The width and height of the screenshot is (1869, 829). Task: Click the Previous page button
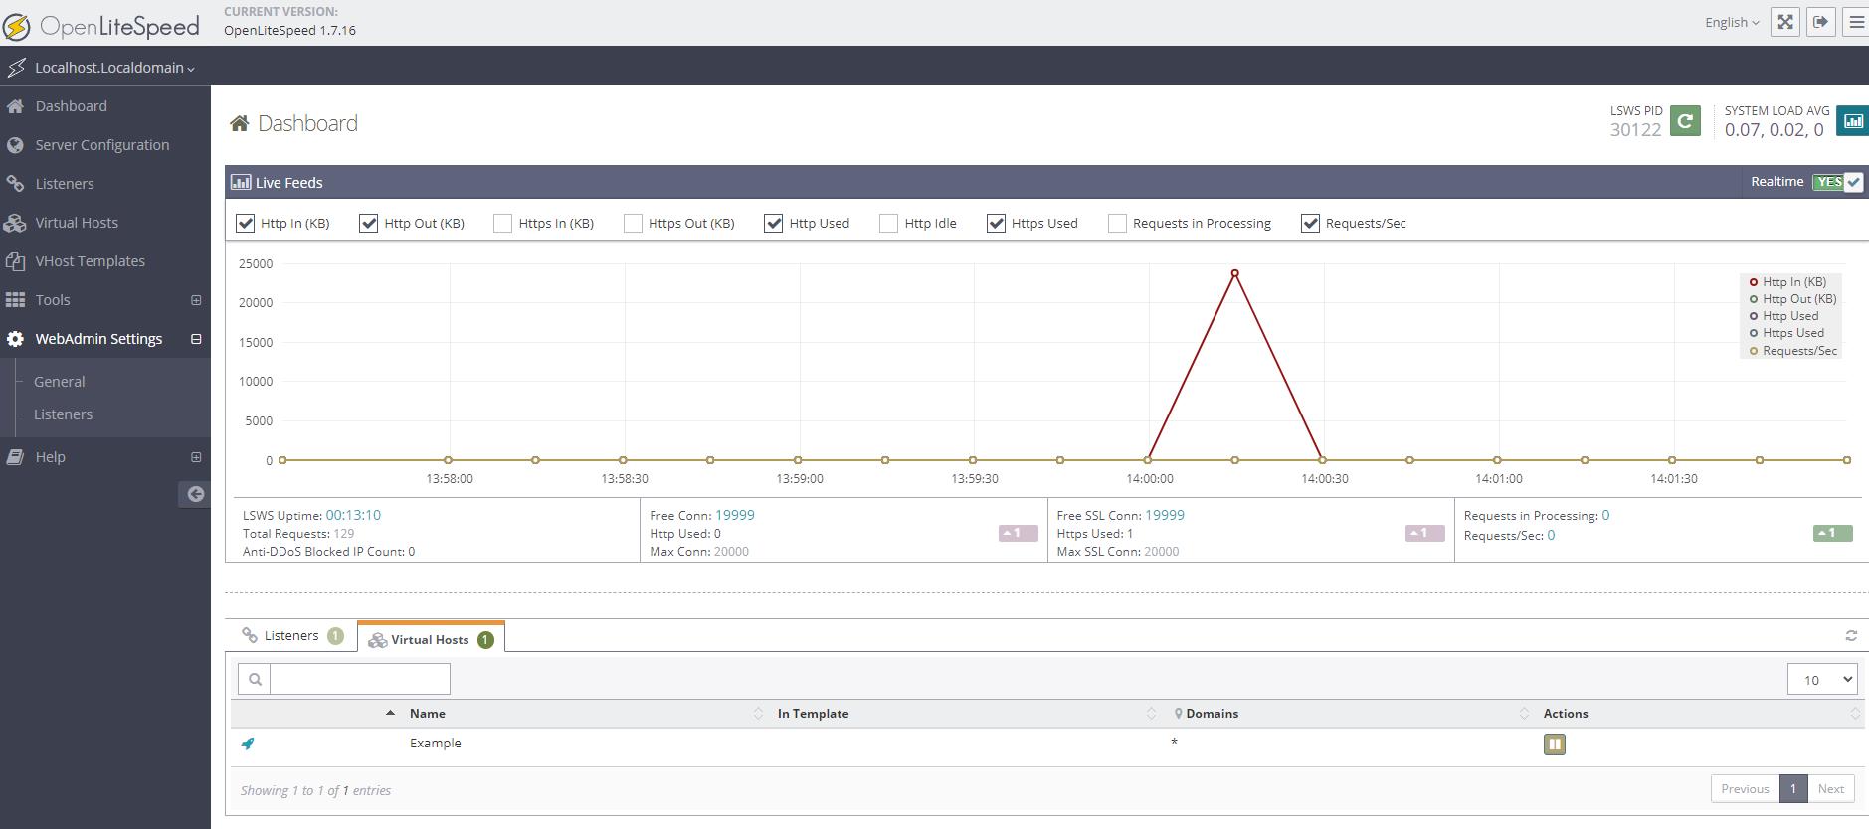click(1745, 789)
